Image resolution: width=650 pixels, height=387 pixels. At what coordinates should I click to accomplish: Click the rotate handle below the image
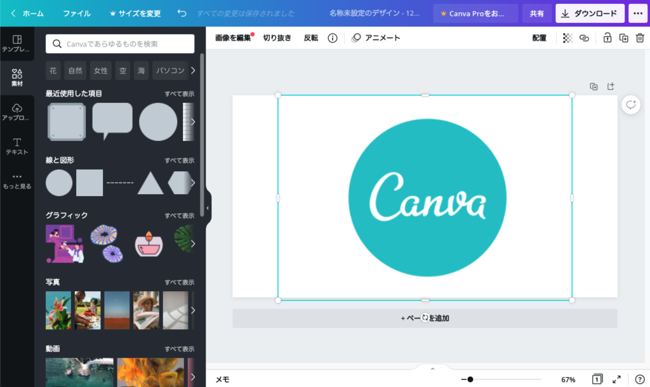click(x=425, y=318)
